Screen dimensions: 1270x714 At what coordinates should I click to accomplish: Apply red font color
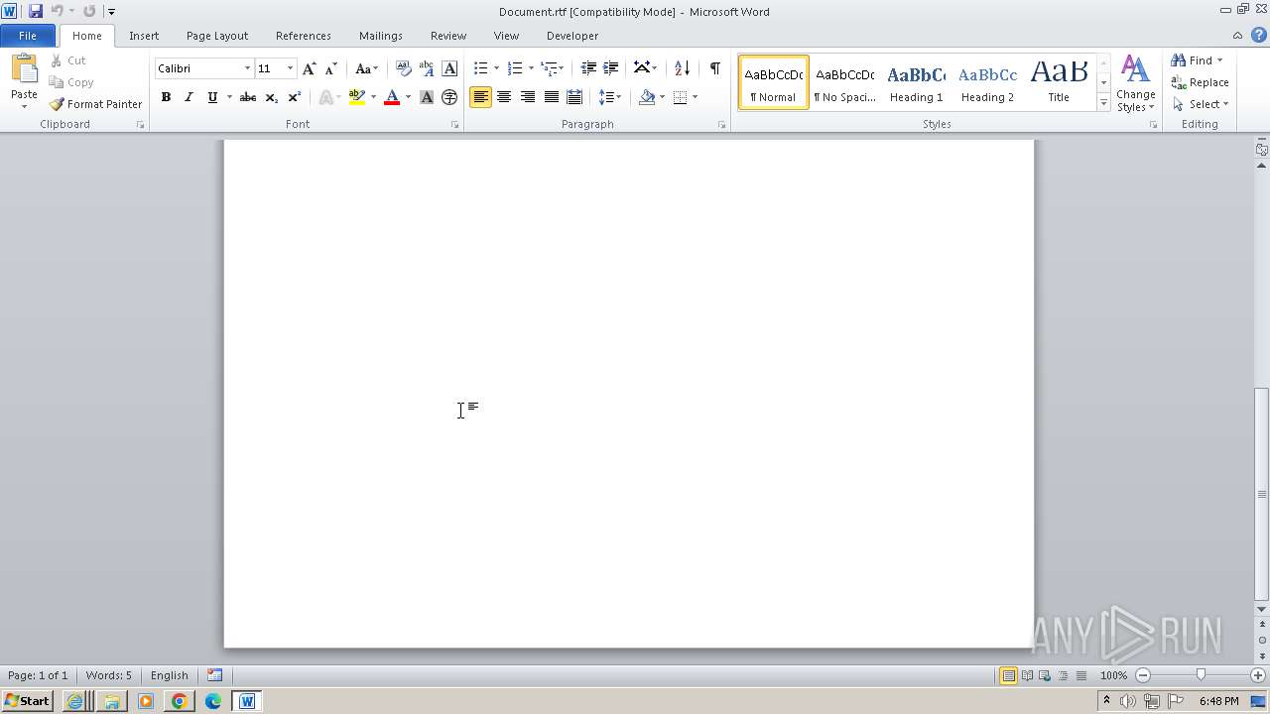click(392, 97)
